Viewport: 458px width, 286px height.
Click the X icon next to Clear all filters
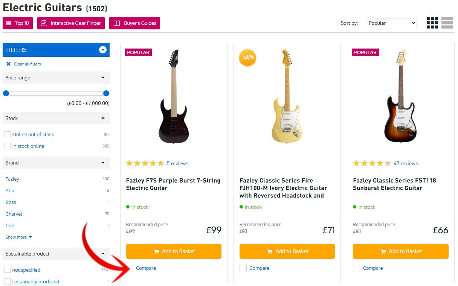(8, 64)
